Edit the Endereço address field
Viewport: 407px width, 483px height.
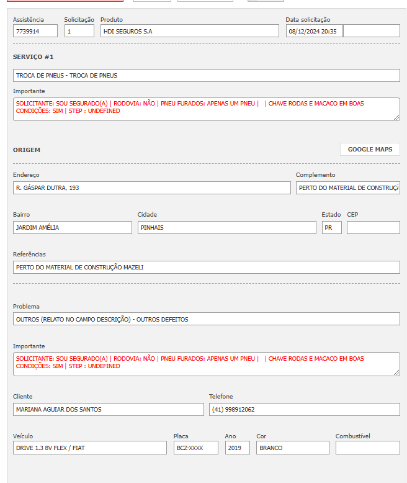click(151, 188)
